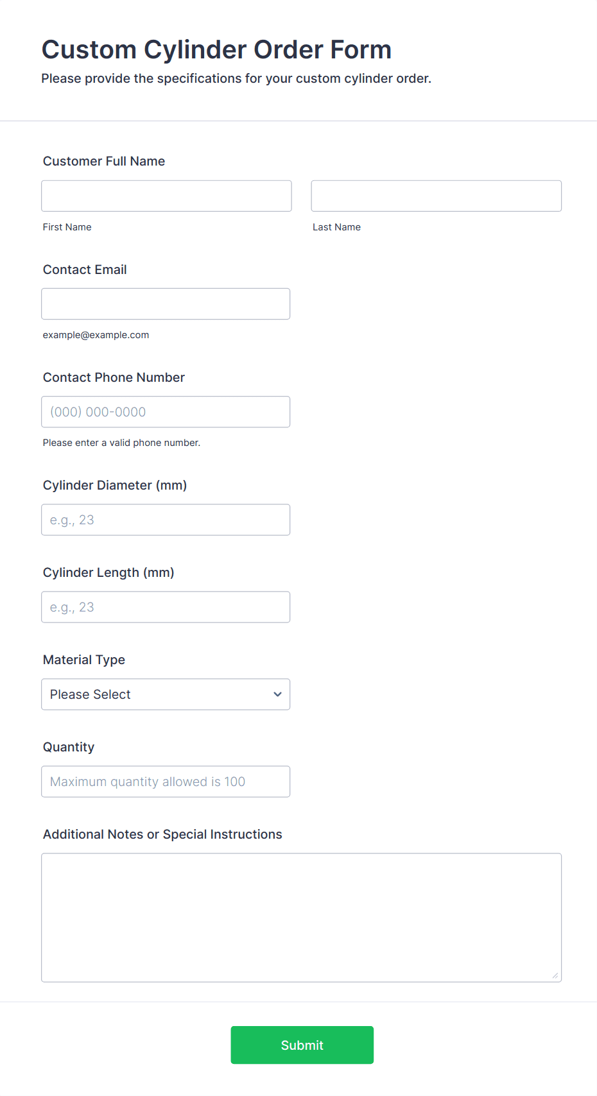The image size is (597, 1096).
Task: Click the Additional Notes or Special Instructions label
Action: 162,834
